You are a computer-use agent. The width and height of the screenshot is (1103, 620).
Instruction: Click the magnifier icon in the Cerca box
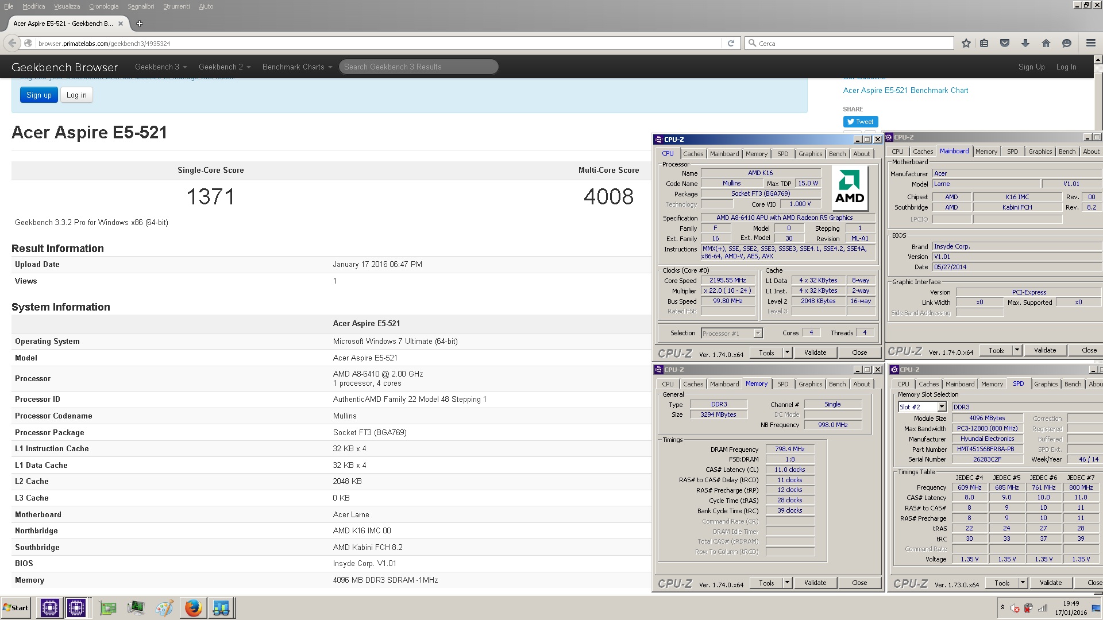pos(752,43)
